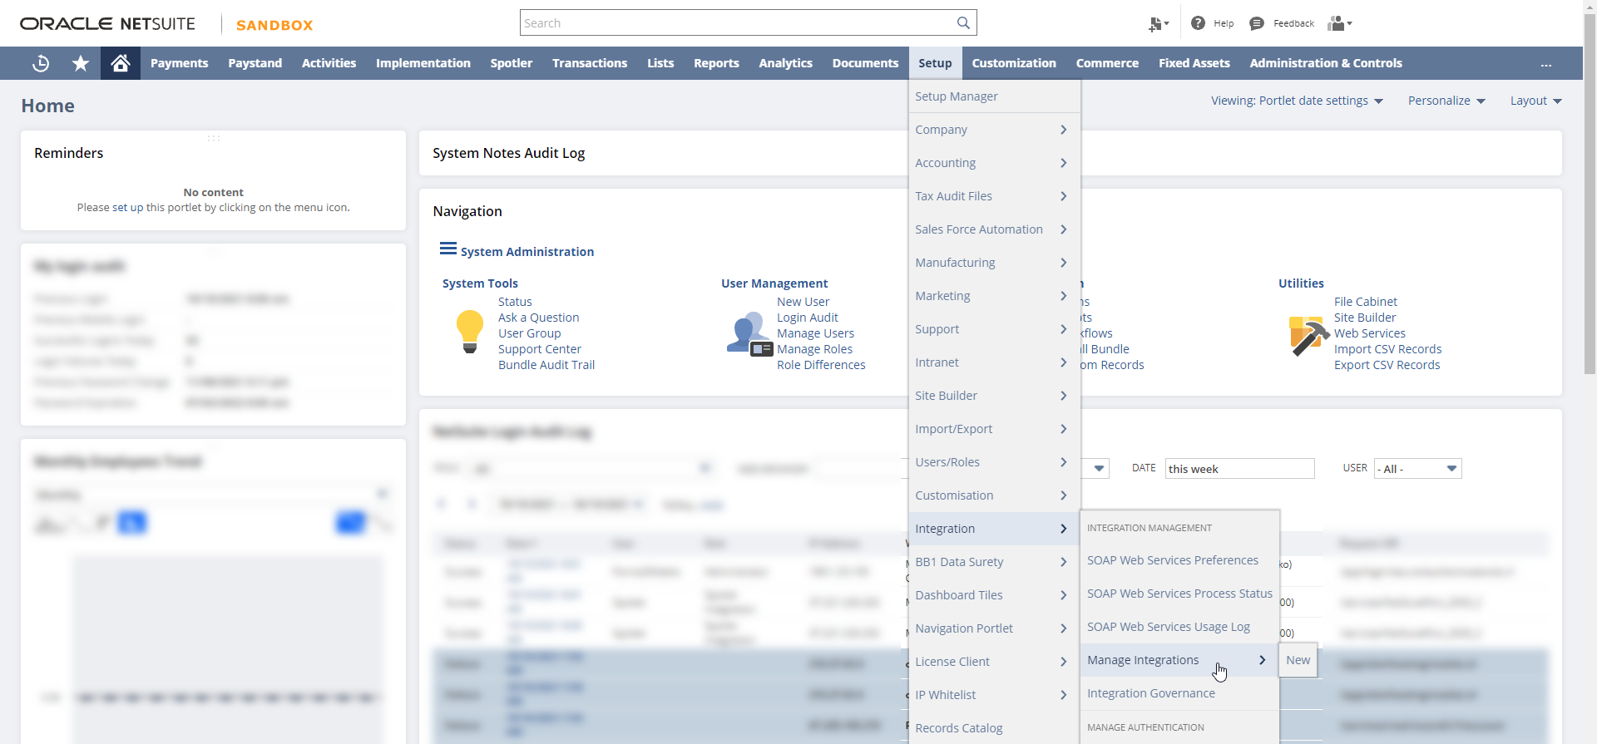This screenshot has width=1597, height=744.
Task: Click the User Management people icon
Action: 749,334
